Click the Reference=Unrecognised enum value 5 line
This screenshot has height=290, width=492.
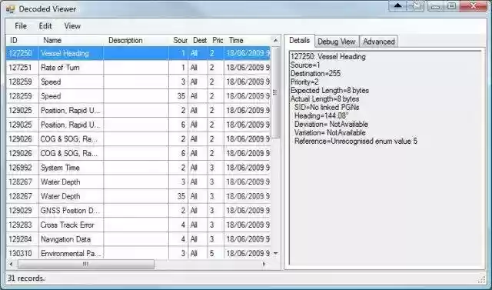click(356, 142)
